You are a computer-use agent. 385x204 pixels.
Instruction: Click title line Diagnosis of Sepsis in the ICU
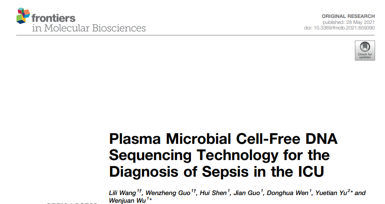pos(217,172)
